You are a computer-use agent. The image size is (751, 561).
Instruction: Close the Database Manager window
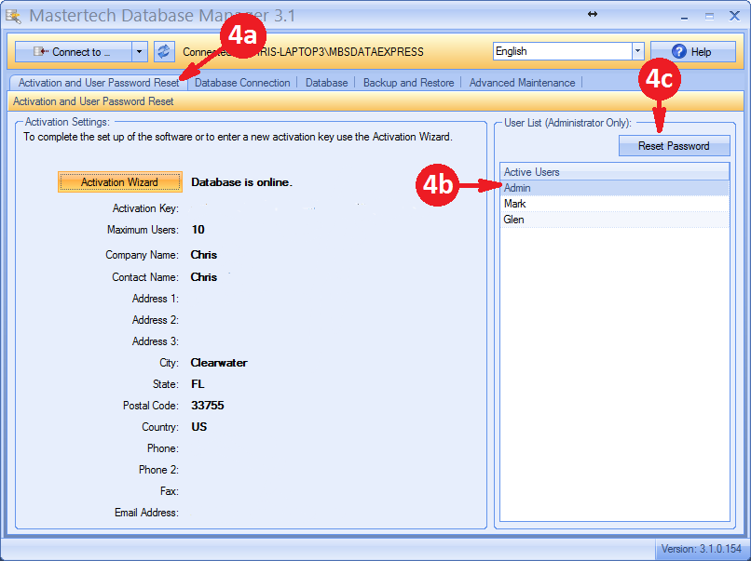[734, 16]
